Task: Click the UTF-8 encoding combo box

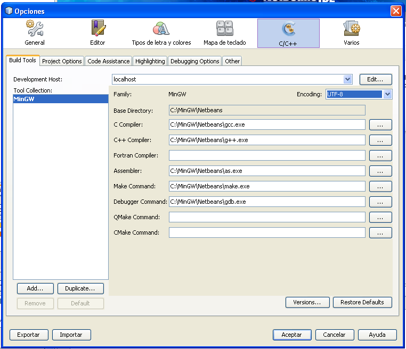Action: click(x=359, y=94)
